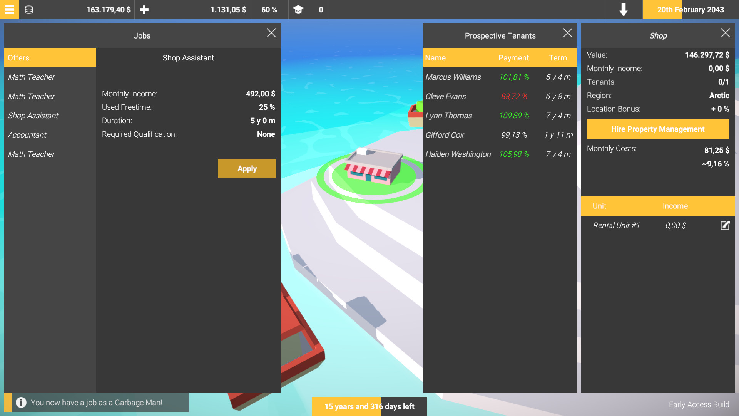Close the Jobs panel
Screen dimensions: 739x416
[271, 33]
